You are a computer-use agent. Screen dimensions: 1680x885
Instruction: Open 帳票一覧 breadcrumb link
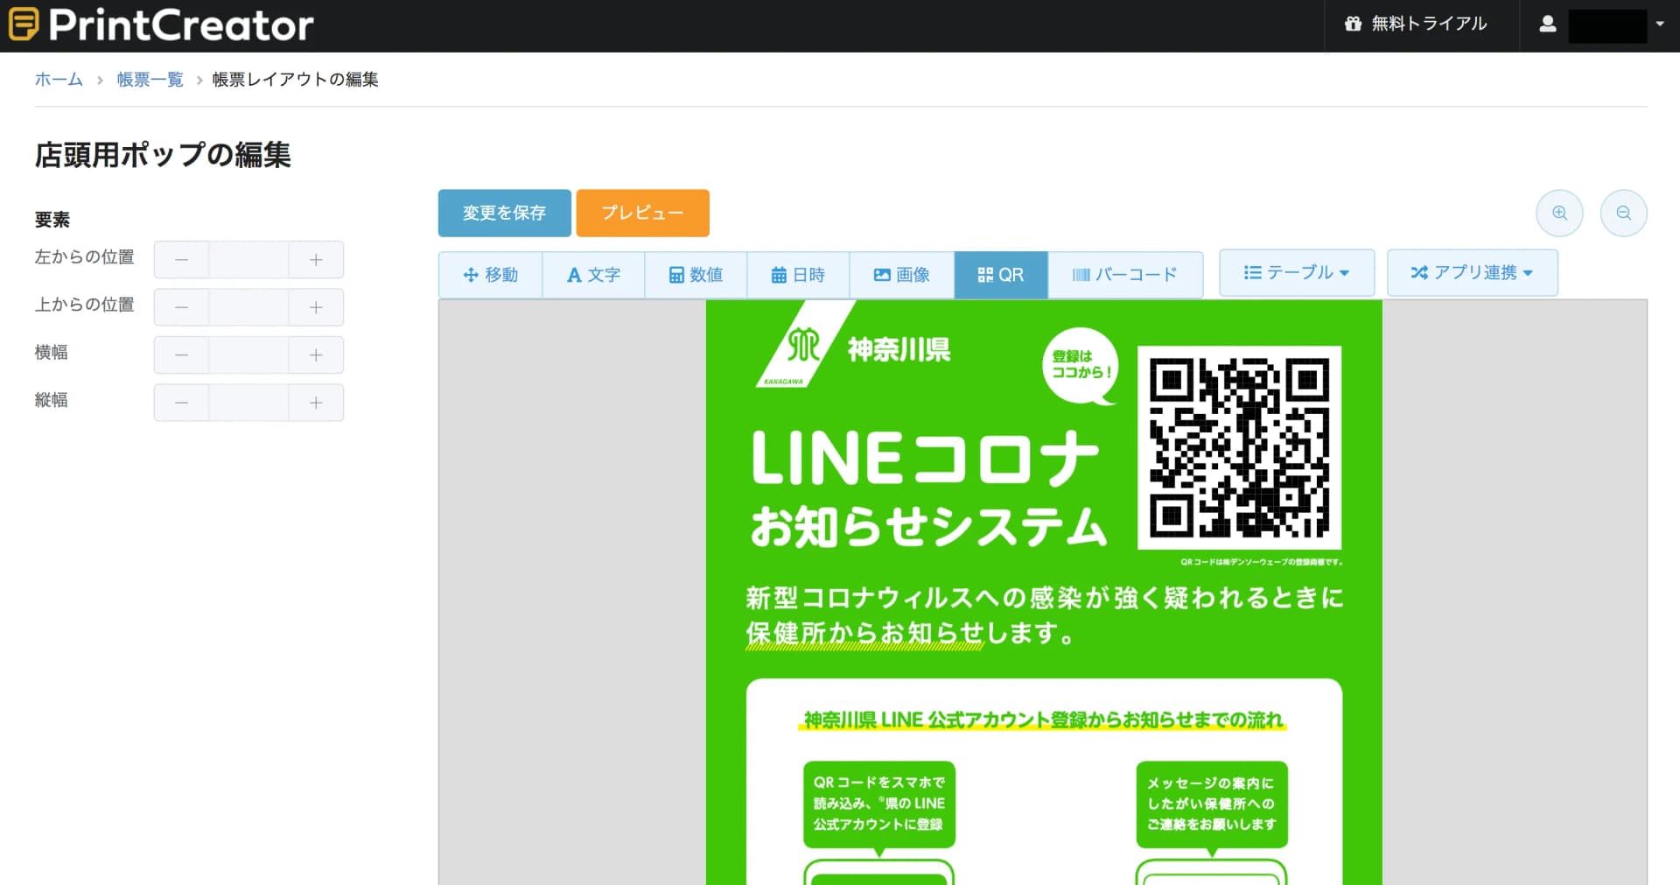pos(150,80)
